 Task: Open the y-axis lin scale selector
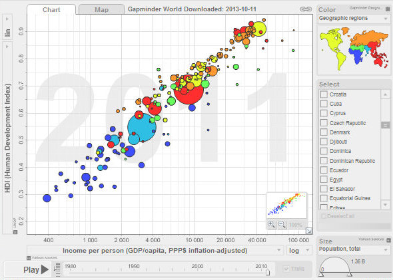point(7,26)
